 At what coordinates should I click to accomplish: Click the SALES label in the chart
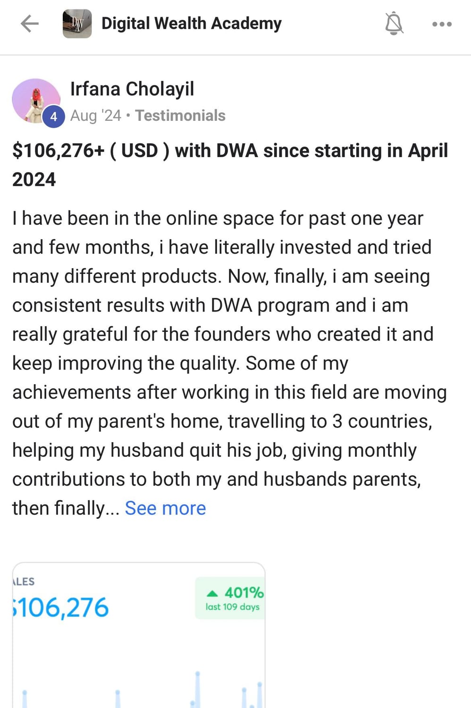[x=24, y=582]
